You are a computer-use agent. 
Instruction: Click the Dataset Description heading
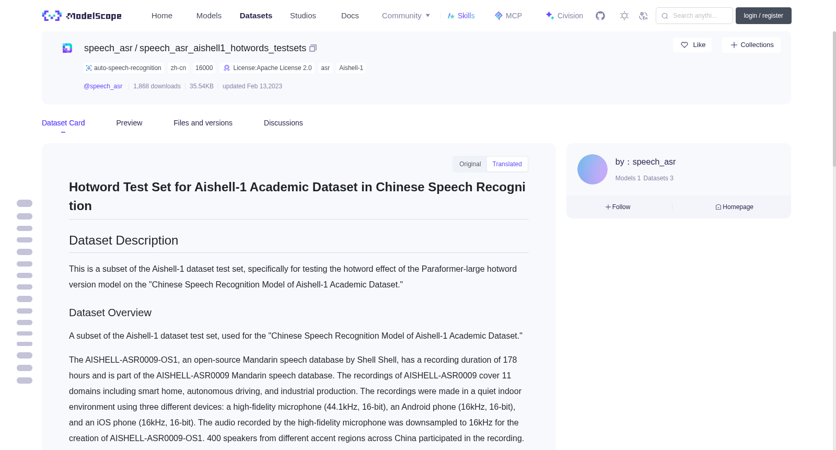click(x=124, y=240)
